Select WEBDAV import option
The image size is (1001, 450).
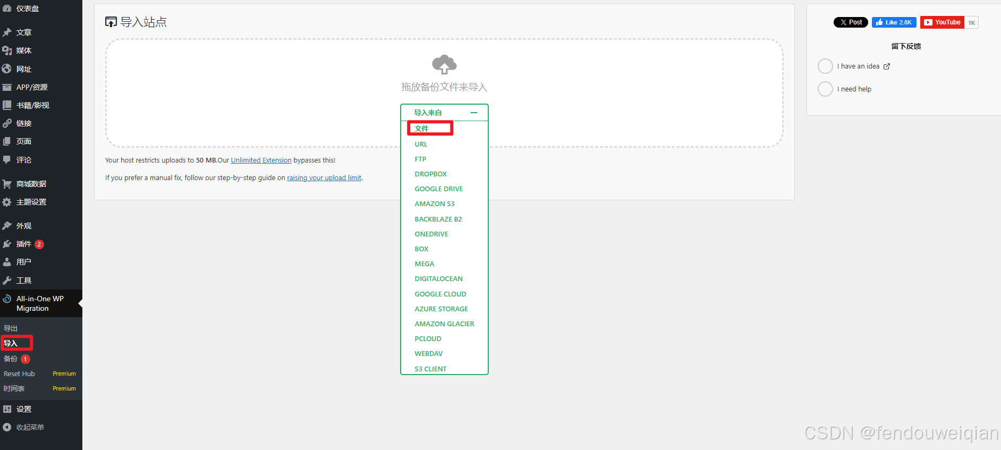(429, 354)
